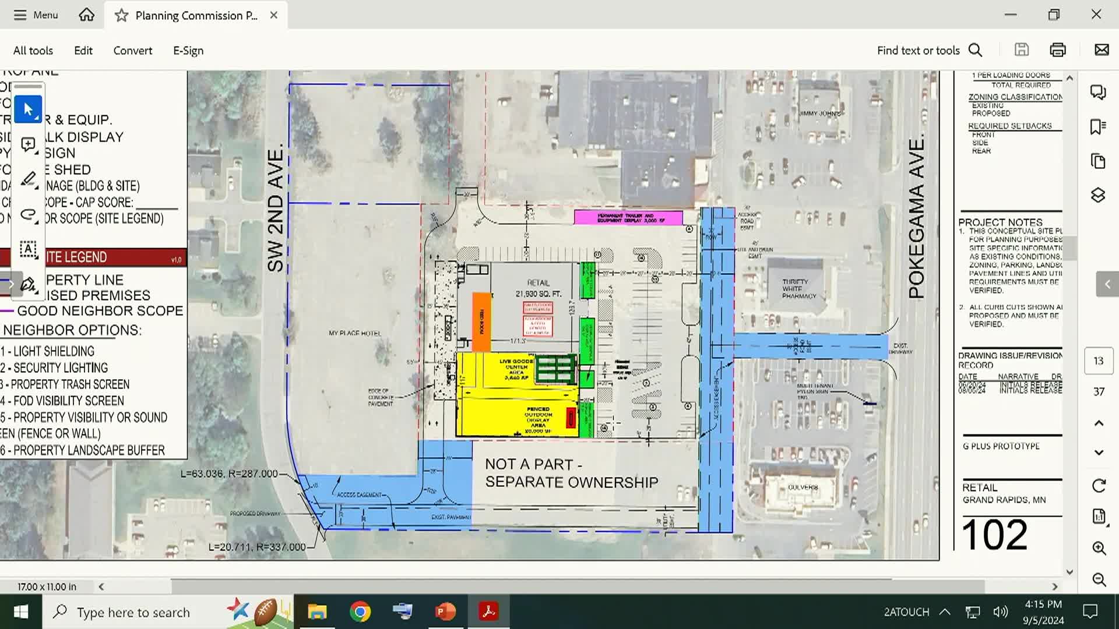This screenshot has width=1119, height=629.
Task: Click the current page number 13 box
Action: pos(1099,361)
